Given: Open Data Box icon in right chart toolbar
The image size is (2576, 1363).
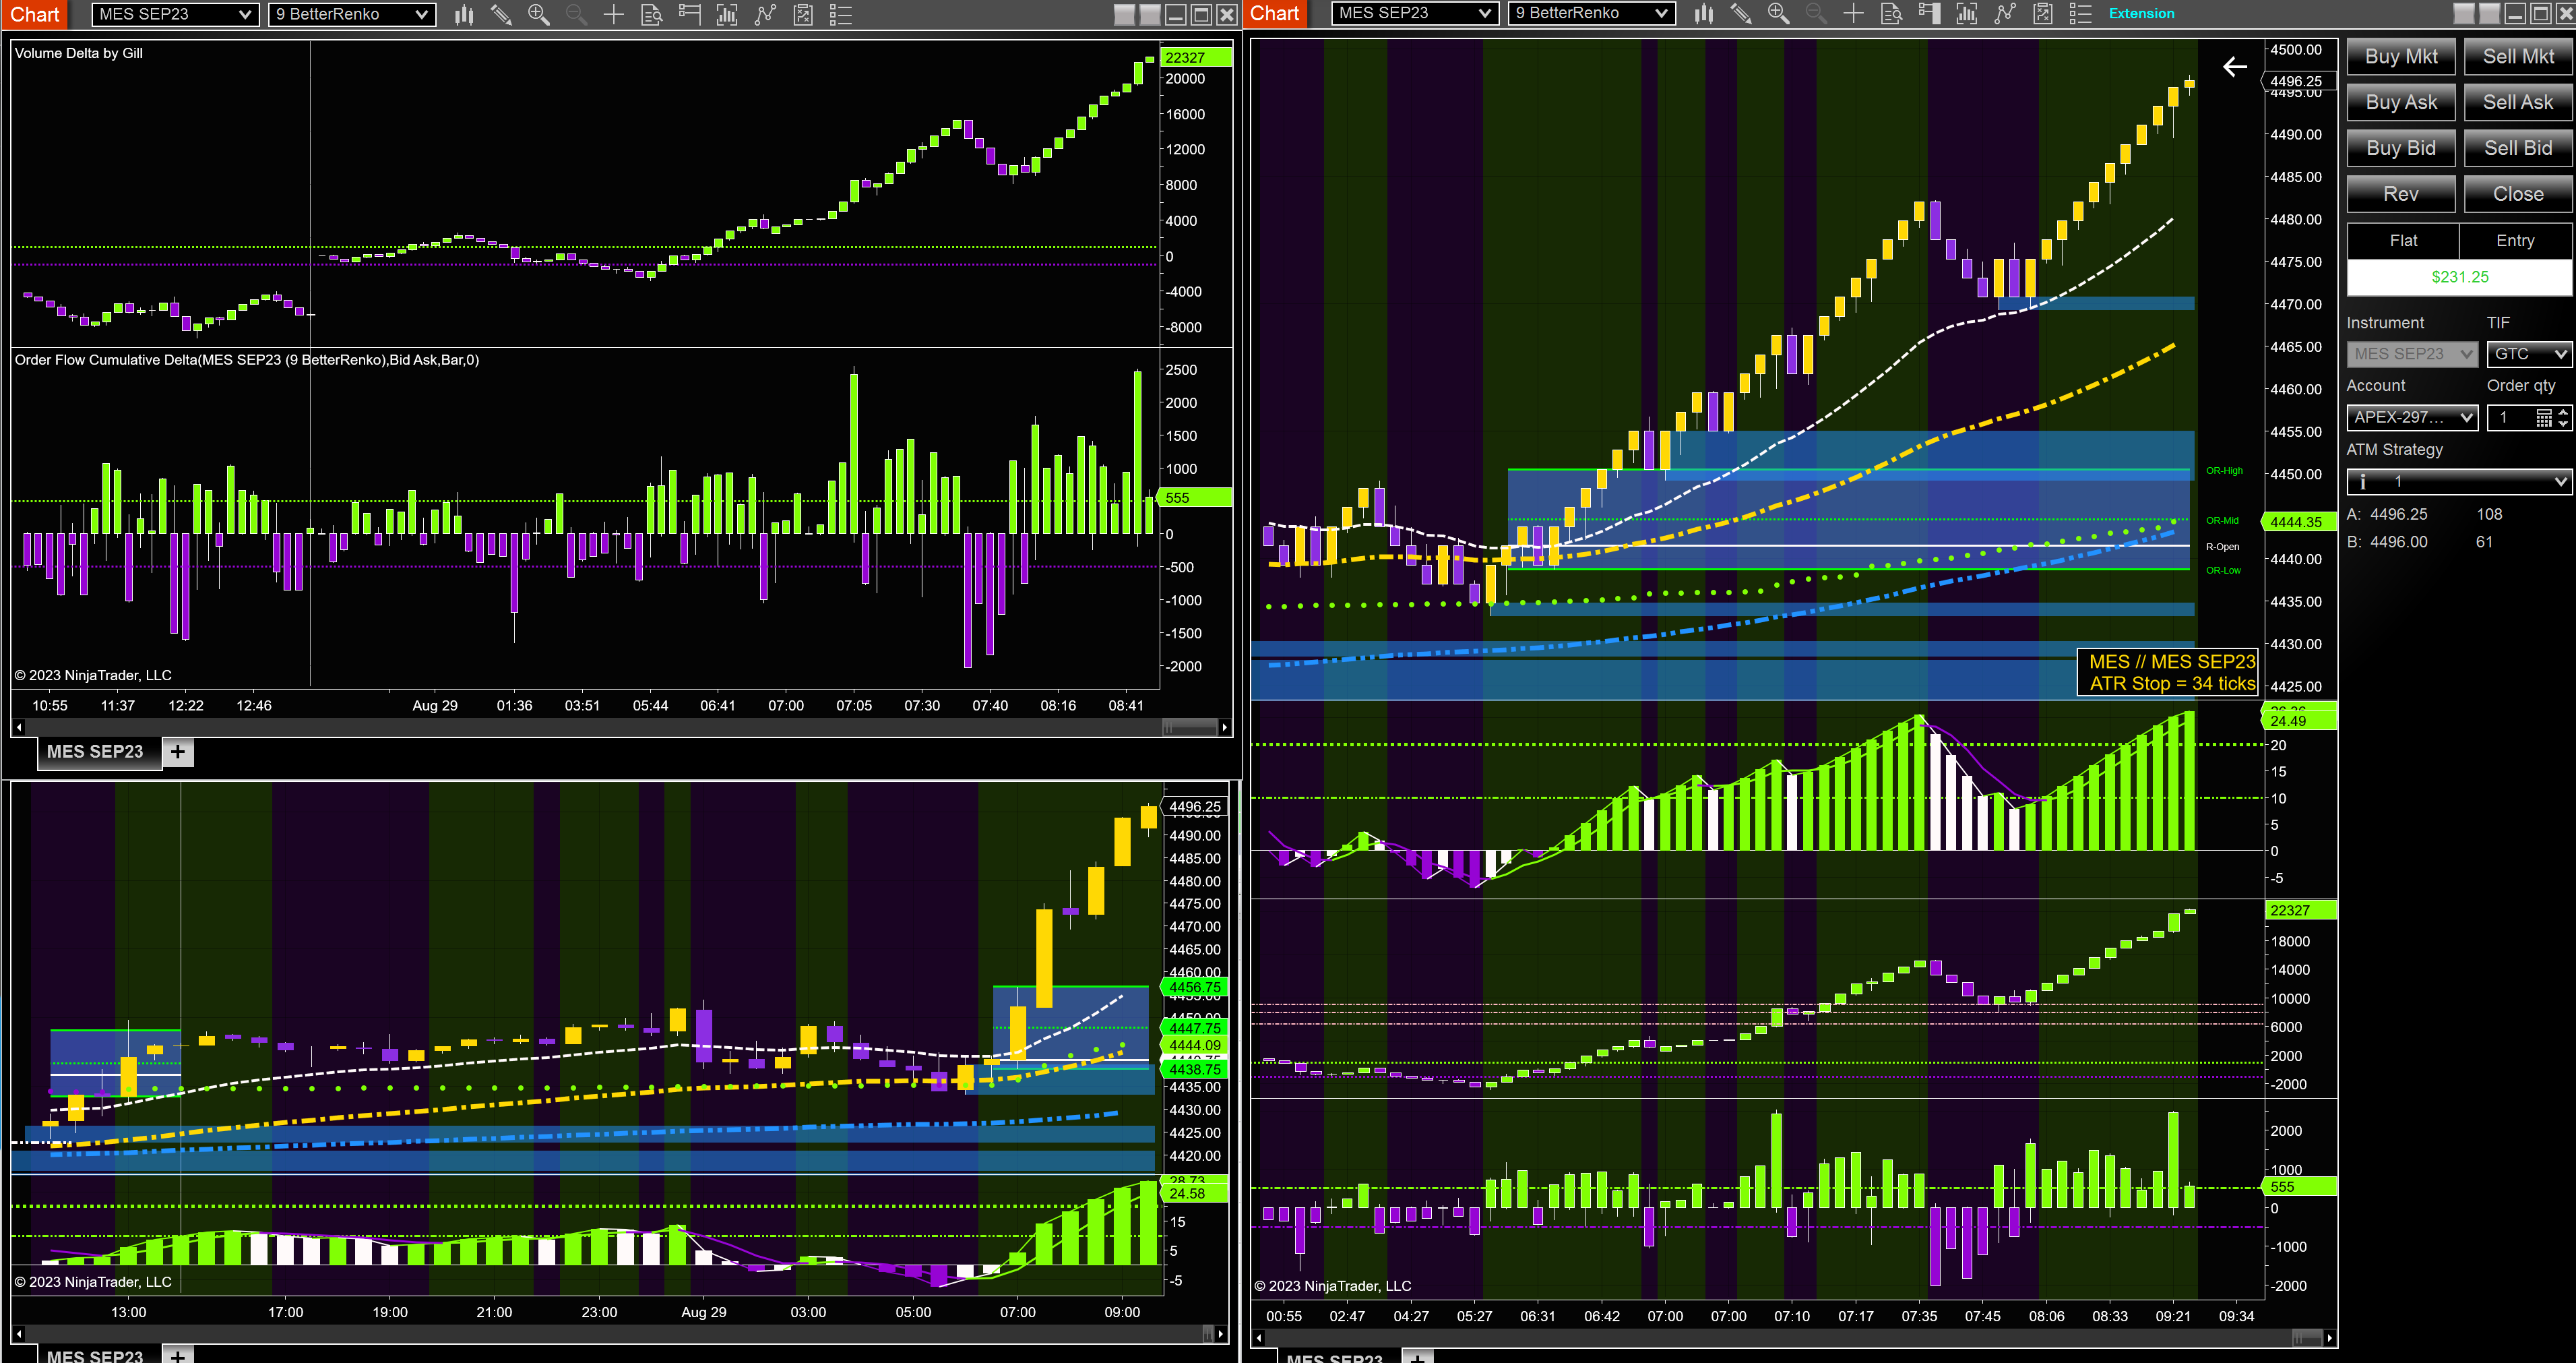Looking at the screenshot, I should [1891, 14].
